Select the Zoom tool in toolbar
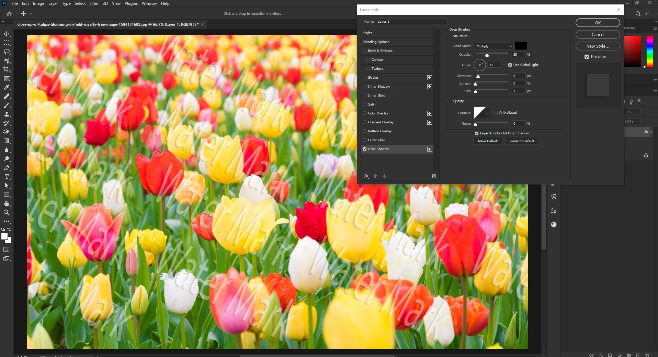This screenshot has width=658, height=357. point(7,212)
